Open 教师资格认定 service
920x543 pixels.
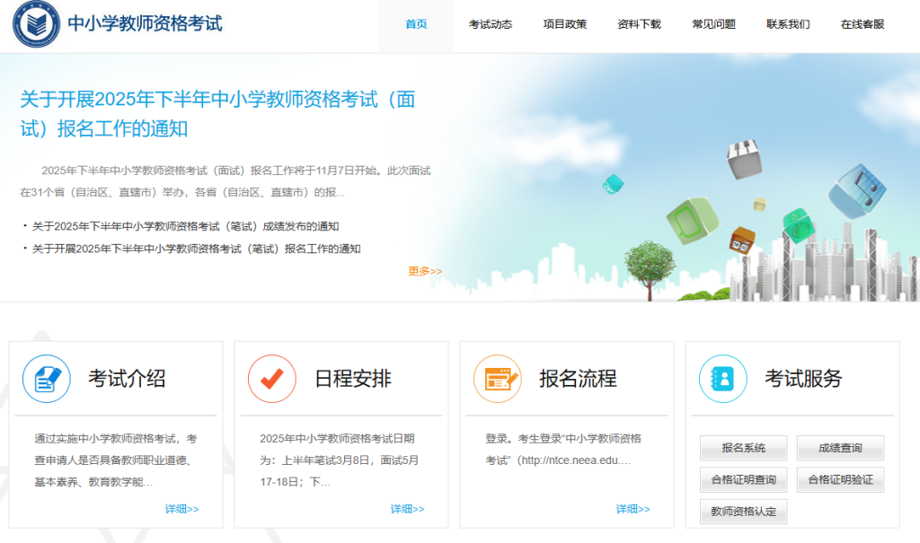741,511
